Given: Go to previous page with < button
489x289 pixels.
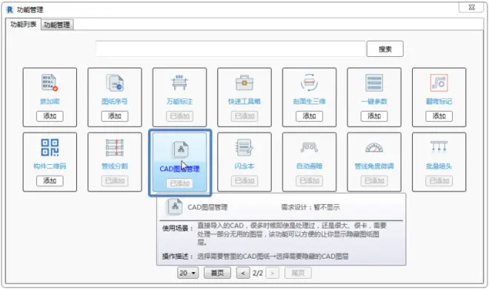Looking at the screenshot, I should [x=243, y=273].
